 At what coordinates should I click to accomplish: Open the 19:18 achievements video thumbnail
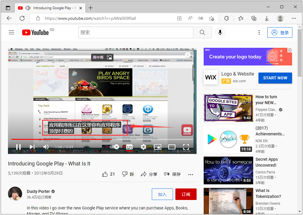click(228, 139)
